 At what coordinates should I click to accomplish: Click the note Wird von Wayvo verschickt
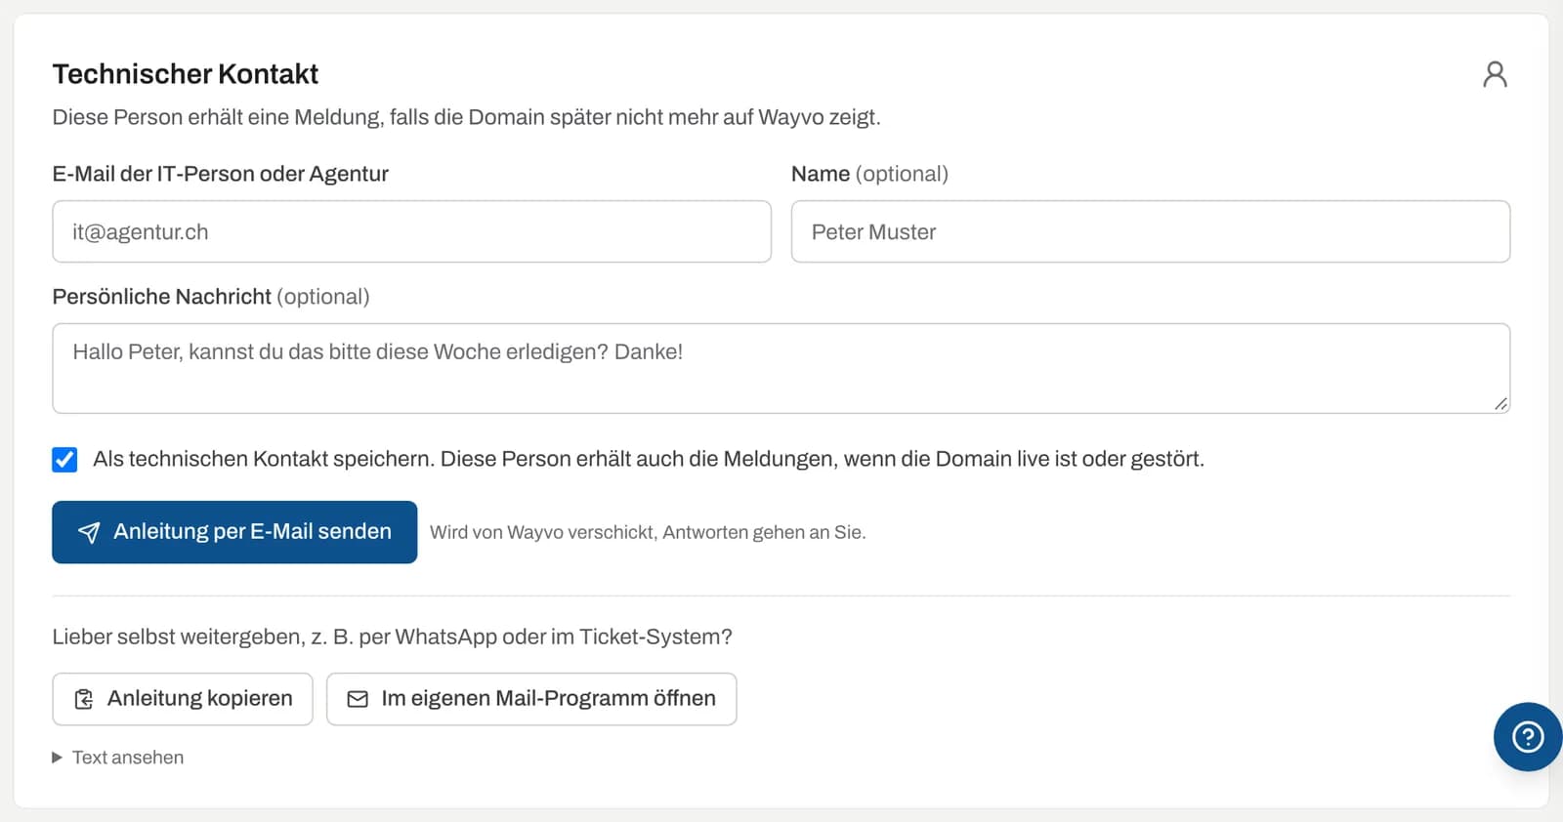click(x=648, y=532)
